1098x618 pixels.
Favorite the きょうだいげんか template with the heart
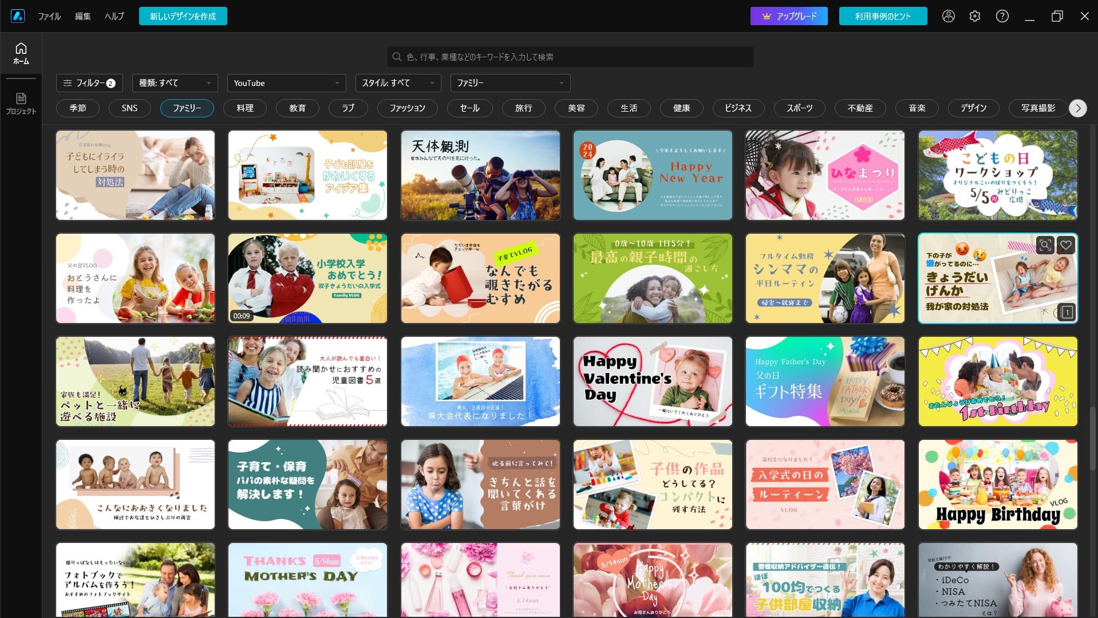click(1065, 245)
